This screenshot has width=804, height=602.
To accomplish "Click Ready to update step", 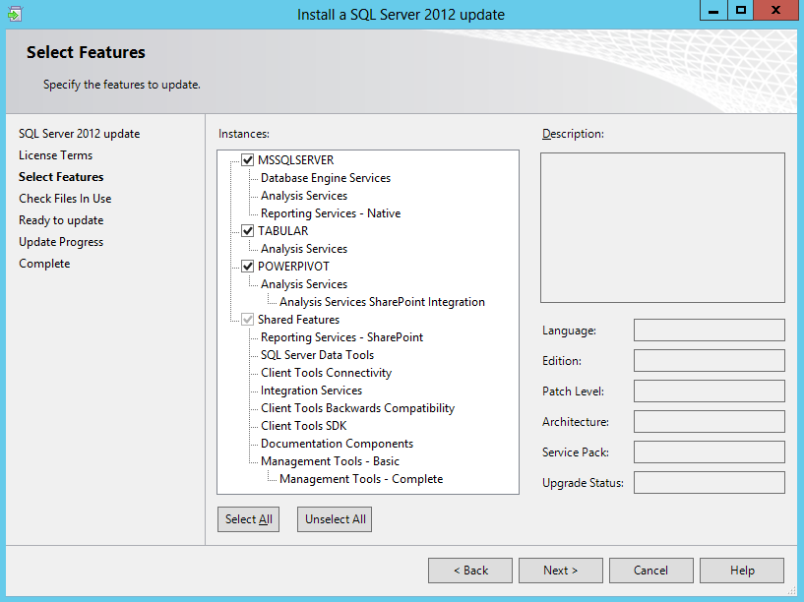I will click(x=61, y=220).
